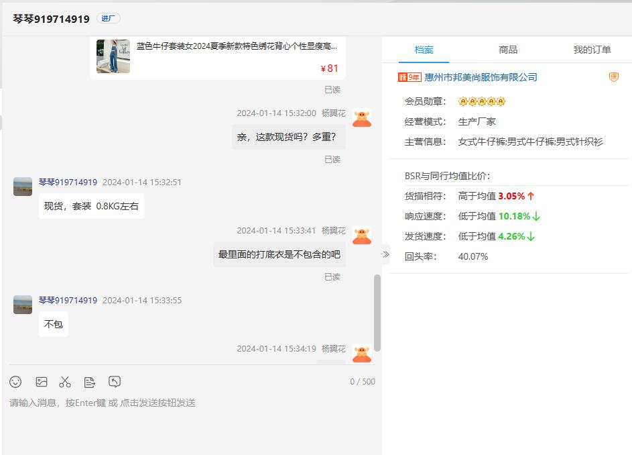Click the 9年 membership badge icon
This screenshot has height=455, width=632.
click(409, 77)
